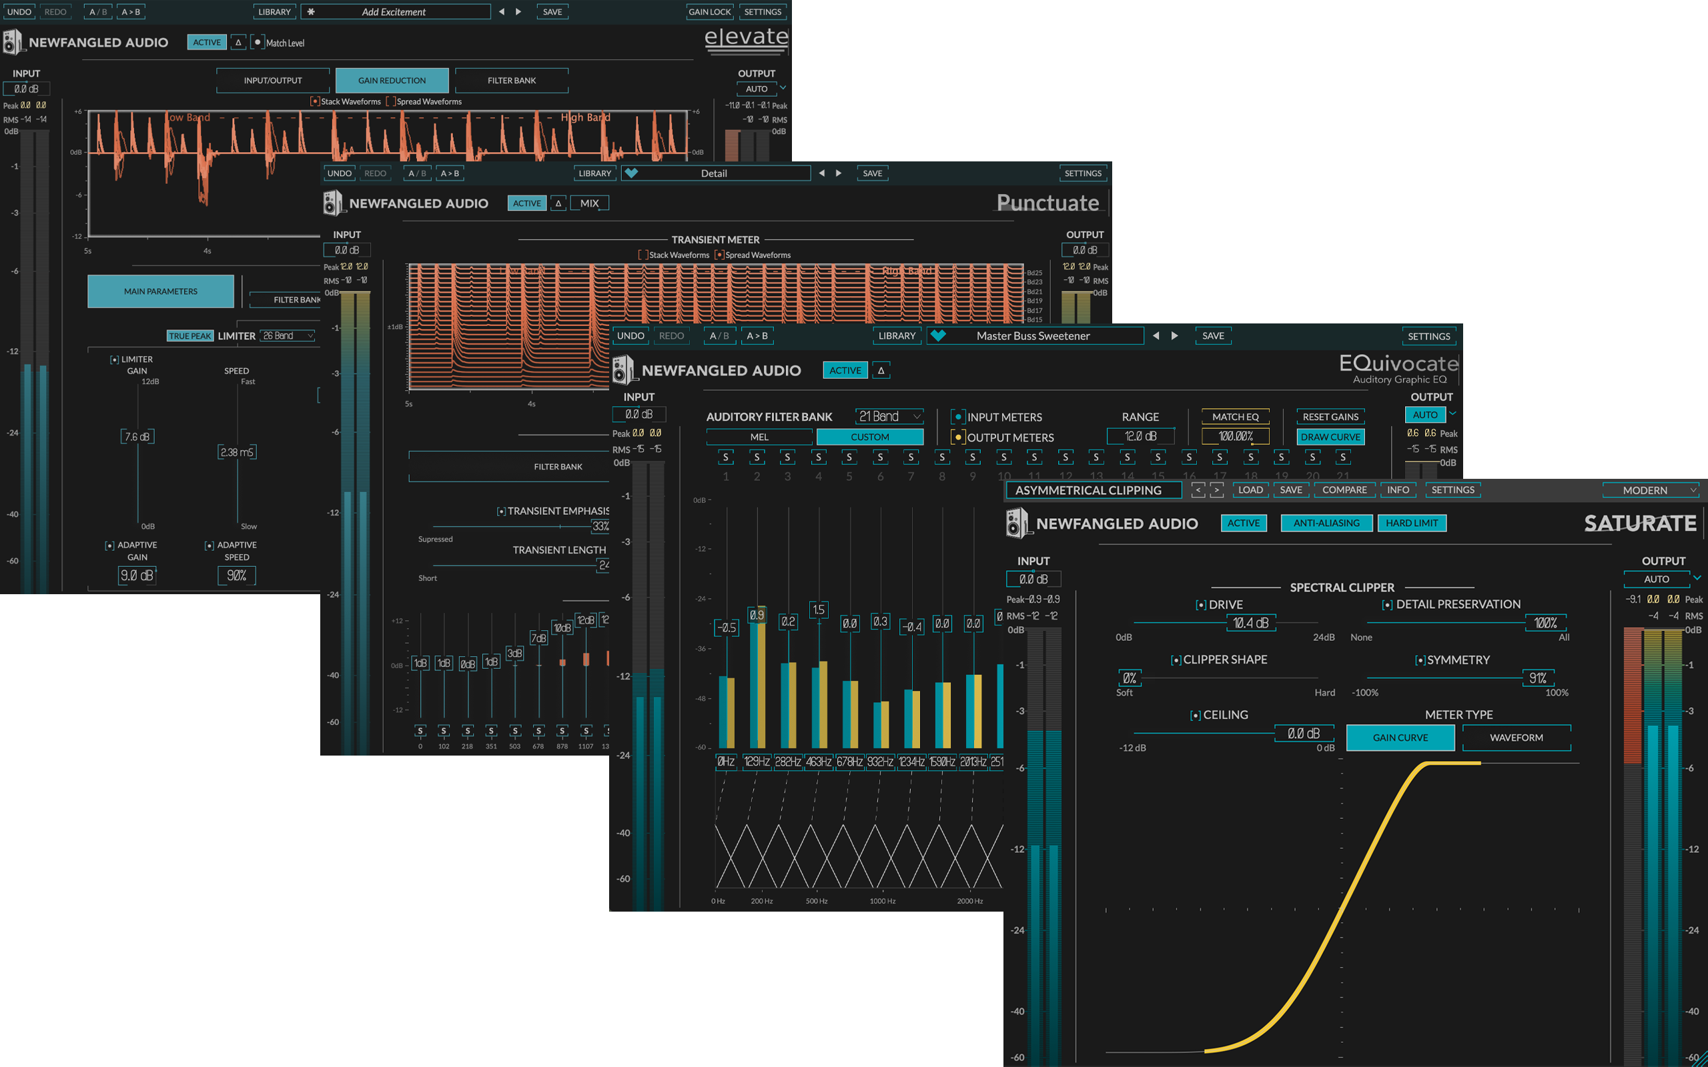Click Newfangled Audio speaker logo in Saturate
This screenshot has height=1067, width=1708.
point(1017,523)
